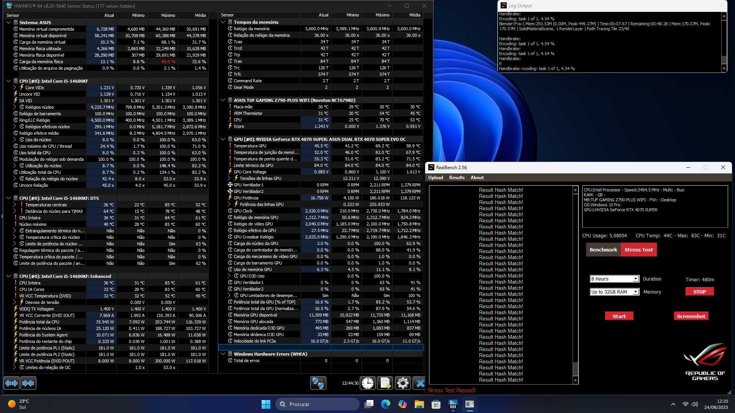
Task: Open Task View on the taskbar
Action: [369, 404]
